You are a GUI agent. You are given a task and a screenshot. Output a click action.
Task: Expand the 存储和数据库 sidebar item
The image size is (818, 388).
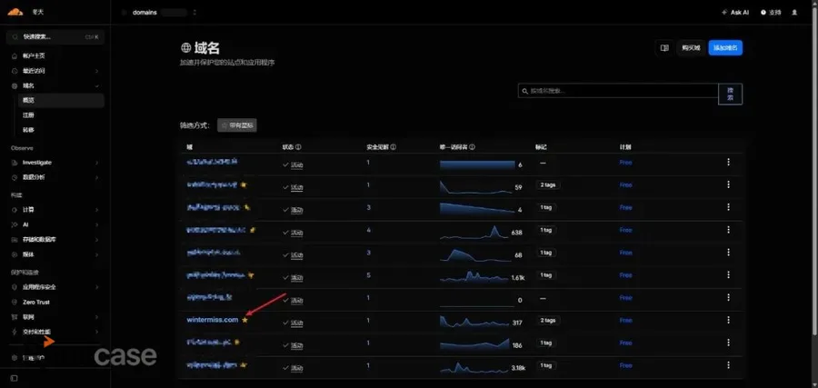(x=97, y=239)
